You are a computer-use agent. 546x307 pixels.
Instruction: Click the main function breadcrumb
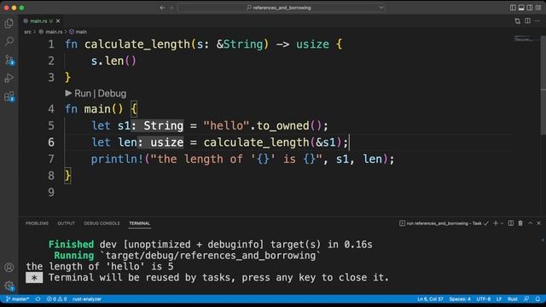pyautogui.click(x=78, y=32)
